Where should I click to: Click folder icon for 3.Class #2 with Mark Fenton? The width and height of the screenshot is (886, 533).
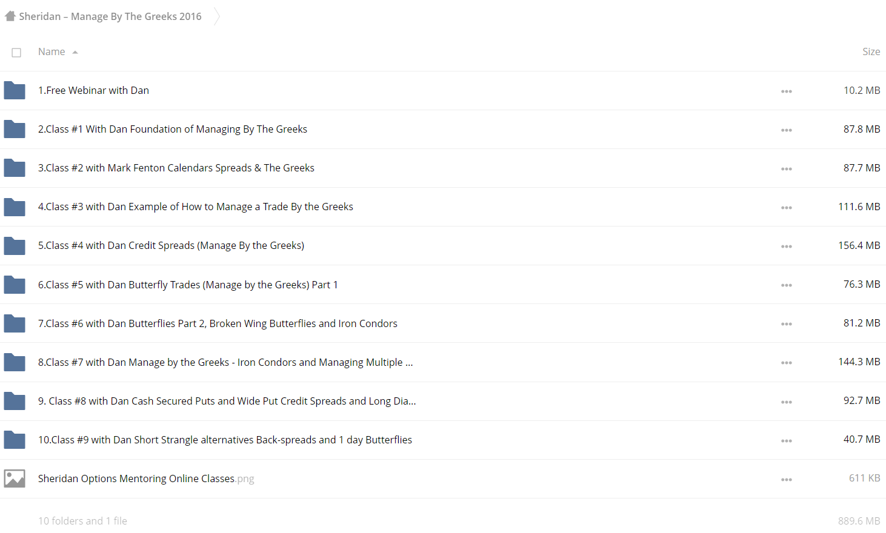[x=15, y=168]
